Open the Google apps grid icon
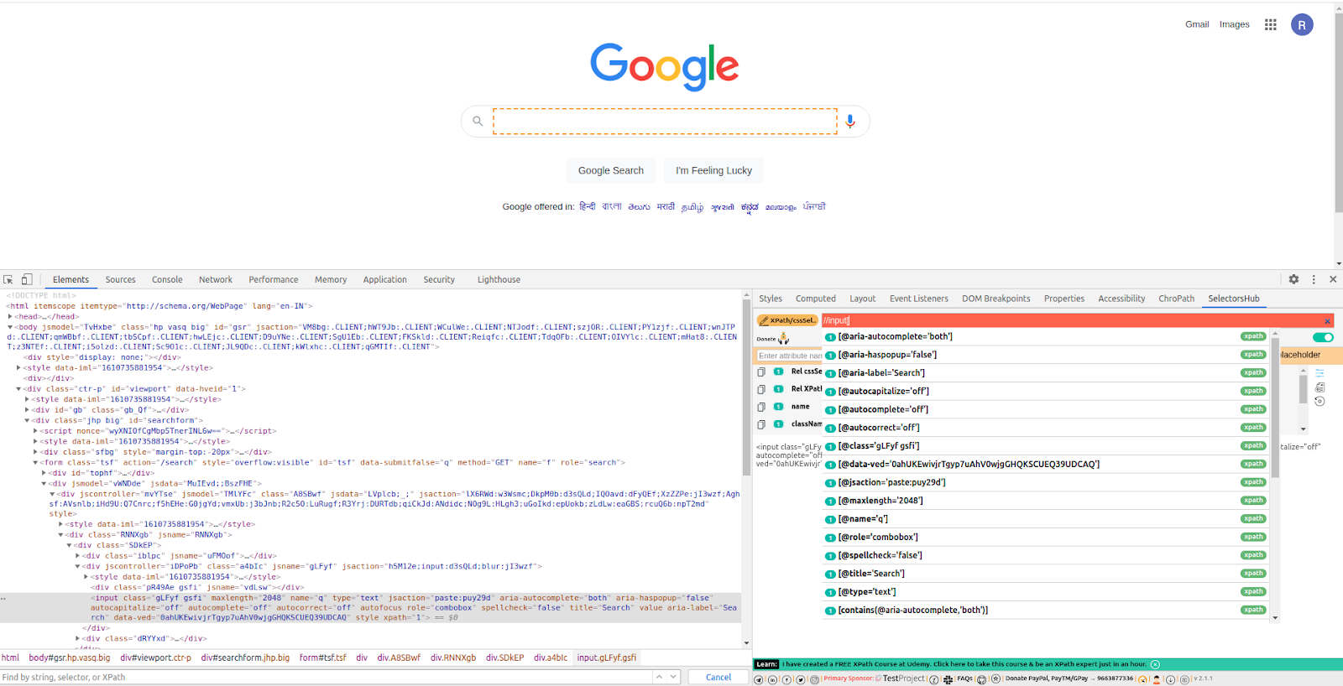The width and height of the screenshot is (1343, 686). coord(1271,24)
